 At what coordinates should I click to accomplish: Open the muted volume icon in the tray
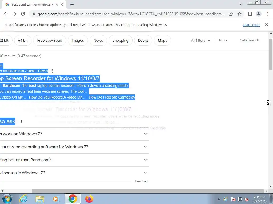pos(246,199)
